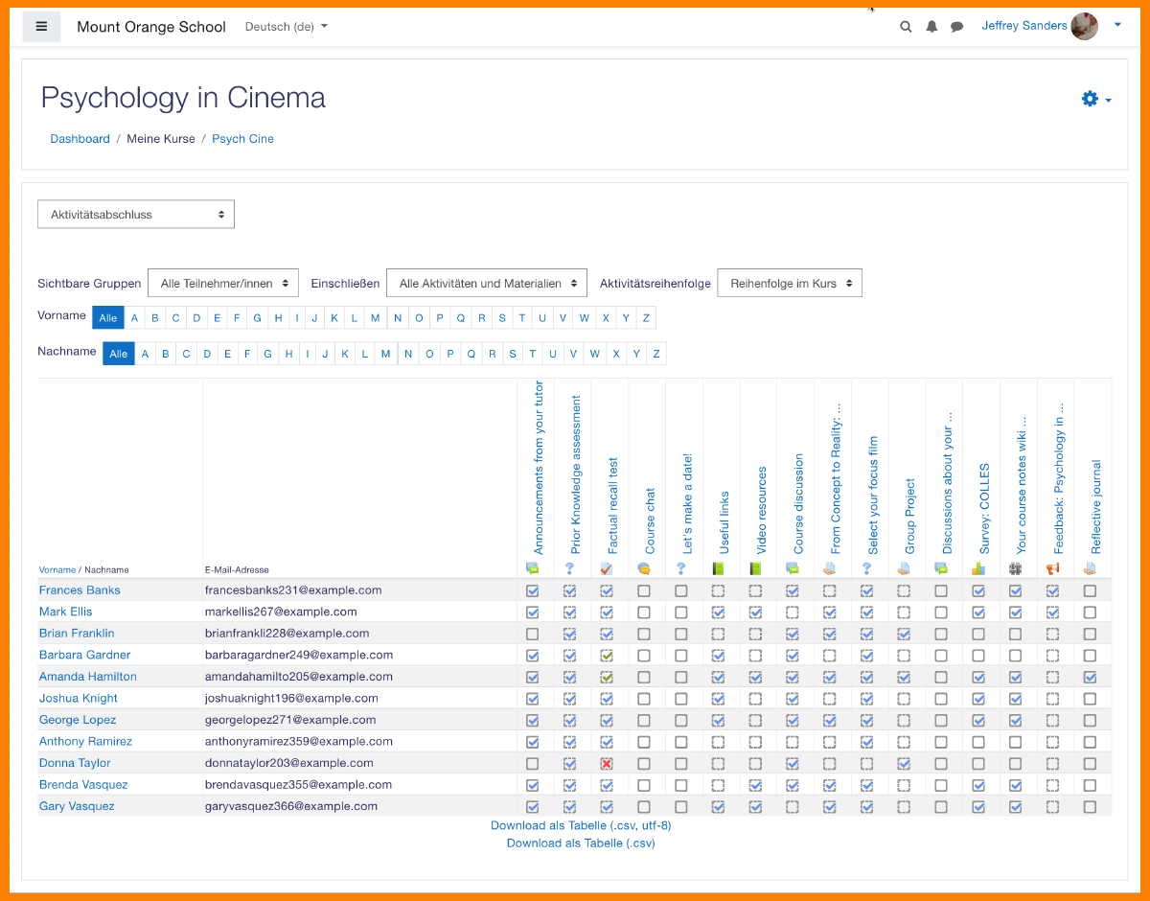This screenshot has width=1150, height=901.
Task: Open Barbara Gardner's profile link
Action: (84, 655)
